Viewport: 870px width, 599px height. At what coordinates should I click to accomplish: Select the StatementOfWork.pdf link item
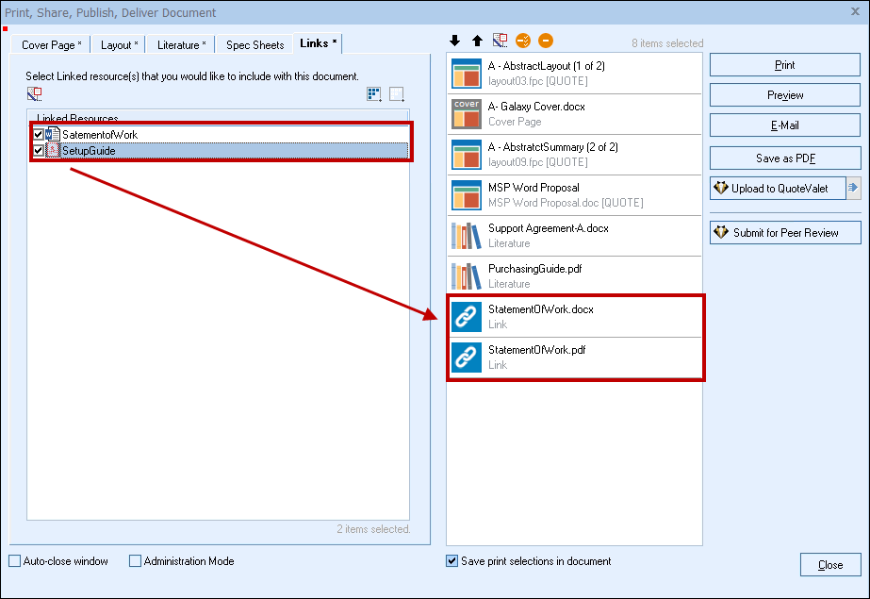click(575, 357)
